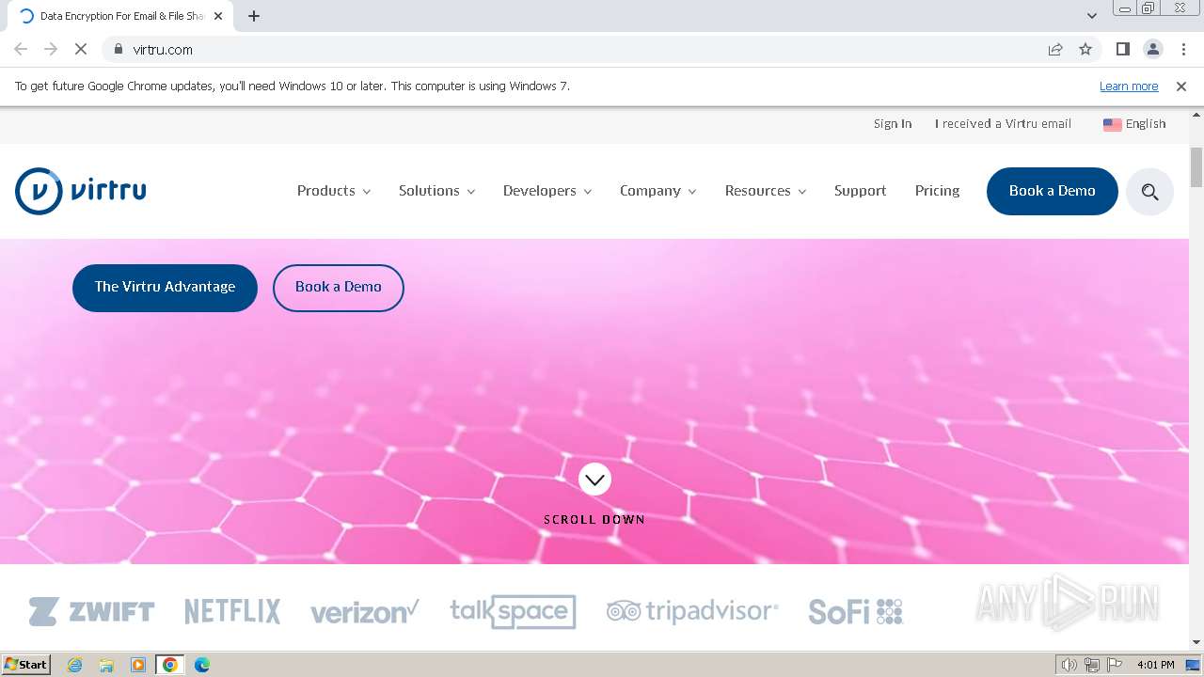1204x677 pixels.
Task: Open Internet Explorer from taskbar
Action: [75, 665]
